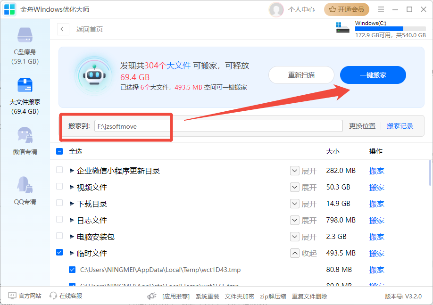Check the 下载目录 checkbox
This screenshot has height=305, width=433.
click(59, 203)
